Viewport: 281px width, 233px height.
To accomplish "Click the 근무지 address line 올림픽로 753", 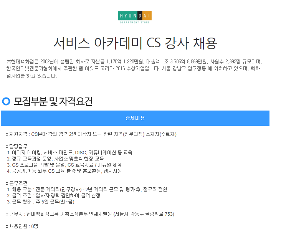I will click(90, 214).
